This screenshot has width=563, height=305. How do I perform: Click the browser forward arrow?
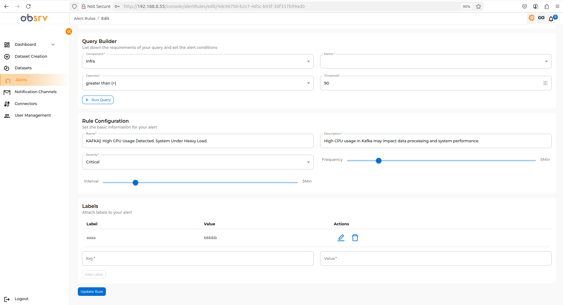17,6
